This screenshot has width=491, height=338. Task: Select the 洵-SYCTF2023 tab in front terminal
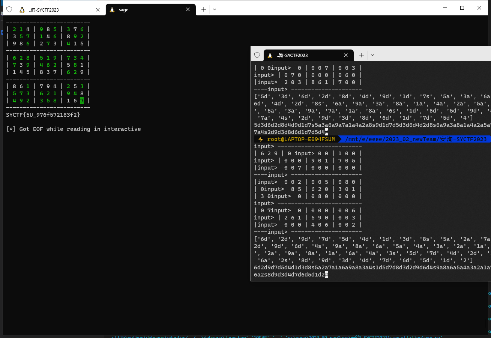(308, 55)
